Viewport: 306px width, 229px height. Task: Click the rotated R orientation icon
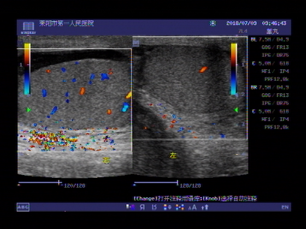(154, 207)
